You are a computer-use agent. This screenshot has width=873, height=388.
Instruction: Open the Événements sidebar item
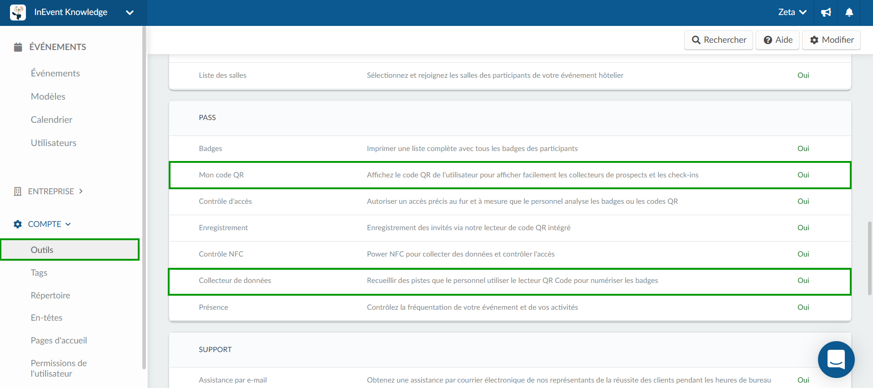click(55, 73)
